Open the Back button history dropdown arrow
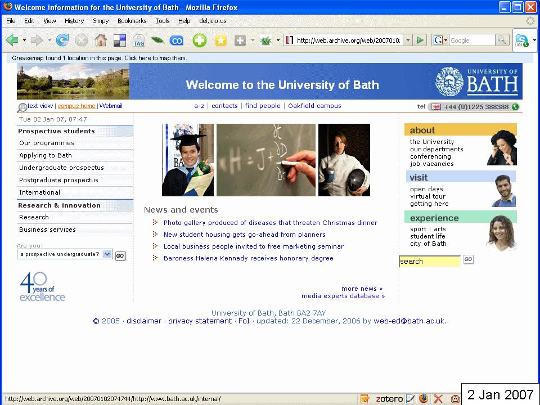This screenshot has height=405, width=540. [x=24, y=40]
